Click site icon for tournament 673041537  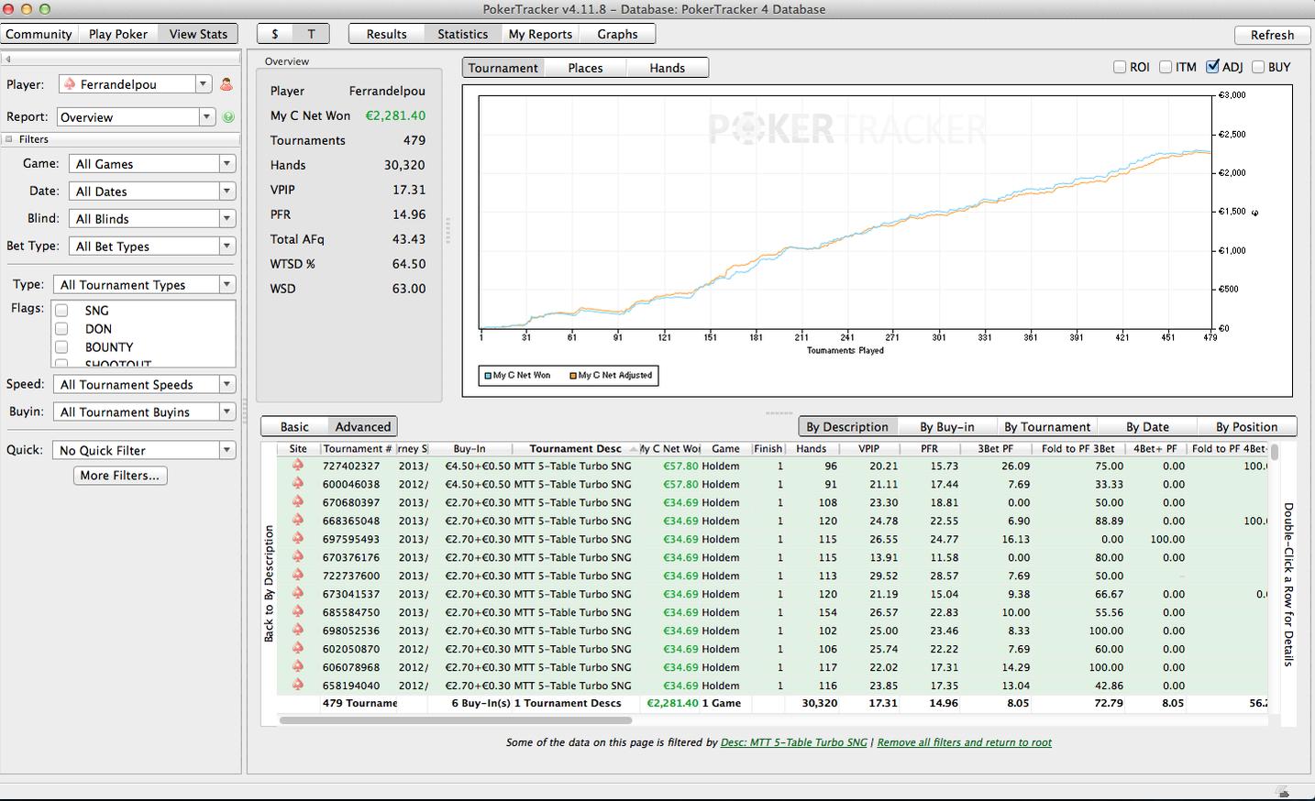coord(298,594)
